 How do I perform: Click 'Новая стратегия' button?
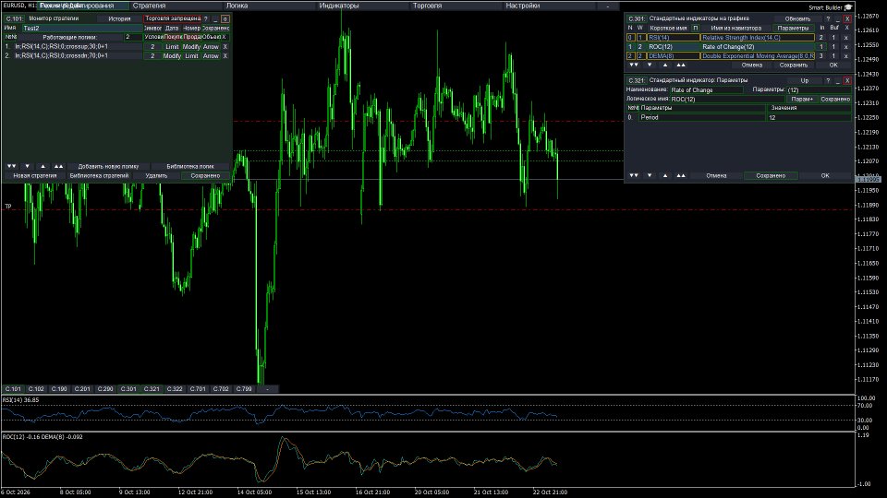pyautogui.click(x=35, y=175)
